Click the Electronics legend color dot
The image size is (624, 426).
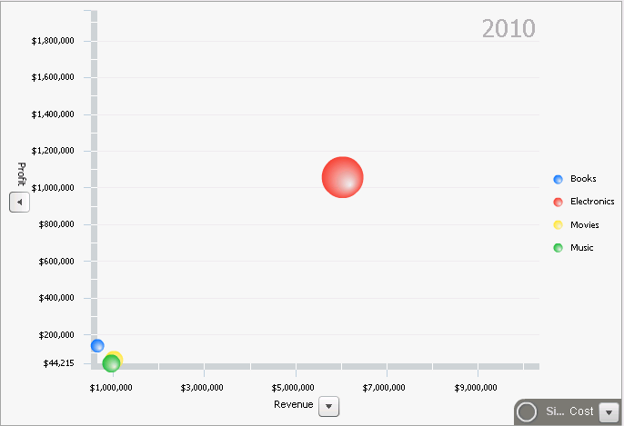(x=558, y=202)
